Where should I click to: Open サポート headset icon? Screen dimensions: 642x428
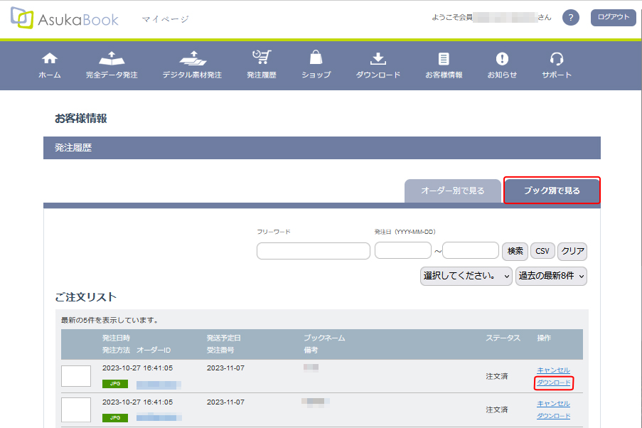tap(557, 59)
